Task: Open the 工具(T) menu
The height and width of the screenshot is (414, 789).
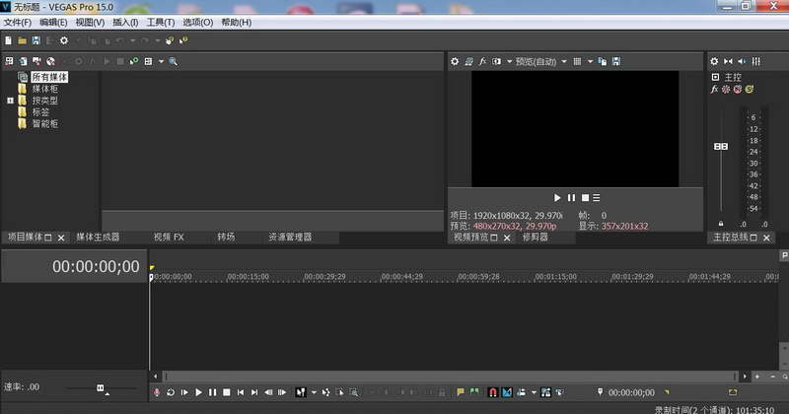Action: 161,23
